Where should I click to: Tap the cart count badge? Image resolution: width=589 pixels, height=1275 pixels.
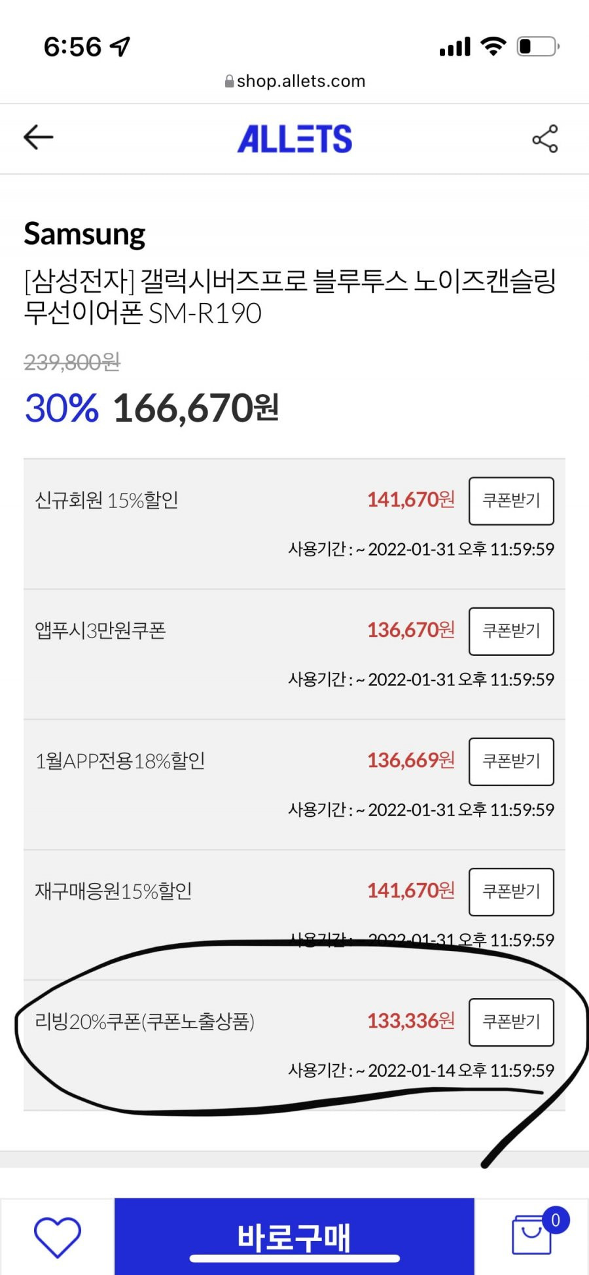tap(555, 1220)
